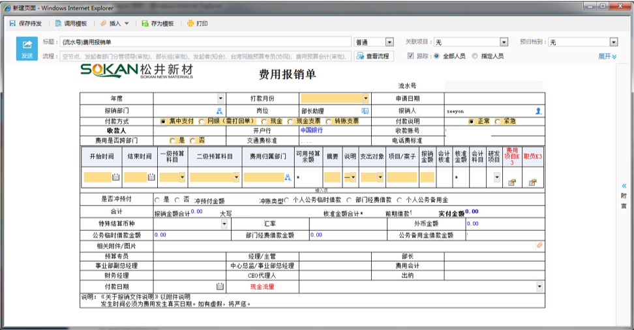Open the 预归档到 dropdown
Viewport: 634px width, 330px height.
pos(614,42)
